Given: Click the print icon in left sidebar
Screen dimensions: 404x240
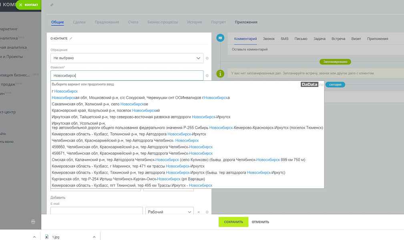Looking at the screenshot, I should pyautogui.click(x=33, y=222).
